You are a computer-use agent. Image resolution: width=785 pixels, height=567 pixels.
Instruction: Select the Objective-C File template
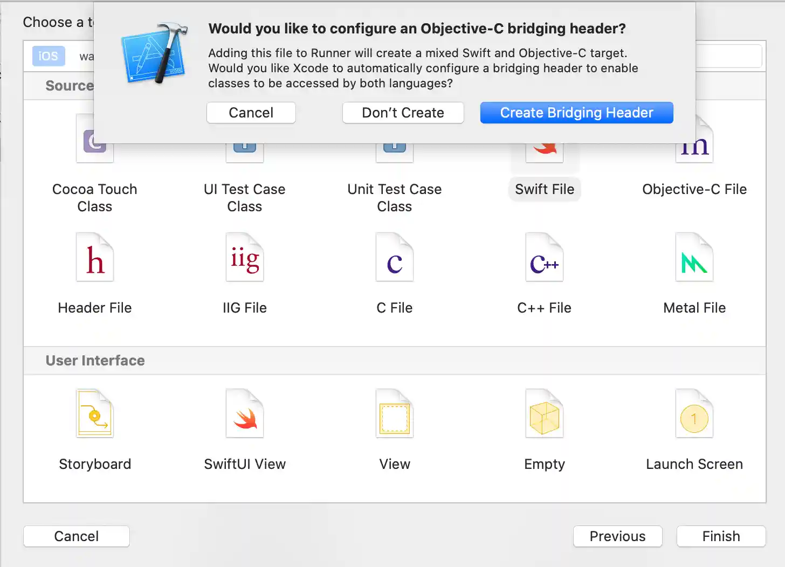694,189
